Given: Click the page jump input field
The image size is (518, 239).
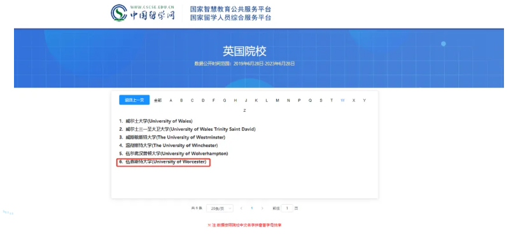Looking at the screenshot, I should [287, 208].
